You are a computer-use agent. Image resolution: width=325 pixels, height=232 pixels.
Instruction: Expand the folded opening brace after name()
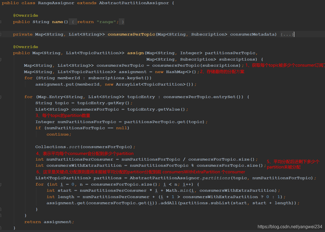[x=73, y=22]
